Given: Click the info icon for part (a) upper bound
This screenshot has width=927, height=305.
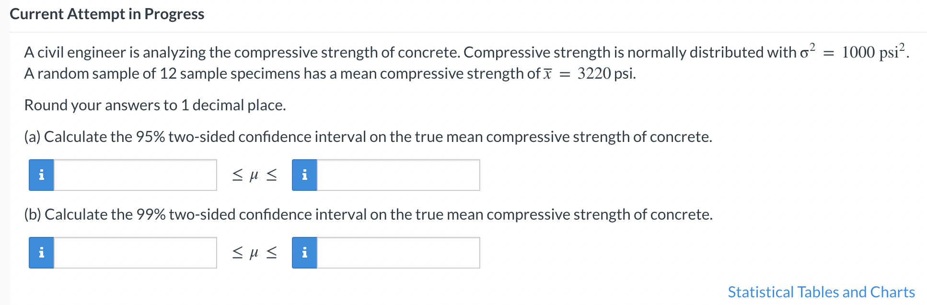Looking at the screenshot, I should [304, 175].
